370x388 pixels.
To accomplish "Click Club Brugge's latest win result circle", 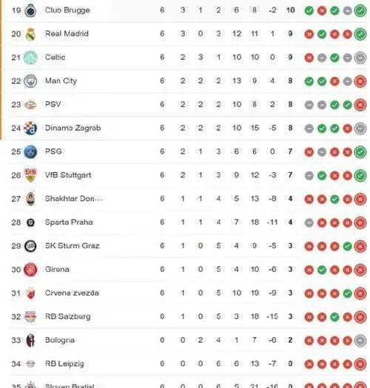I will [360, 10].
